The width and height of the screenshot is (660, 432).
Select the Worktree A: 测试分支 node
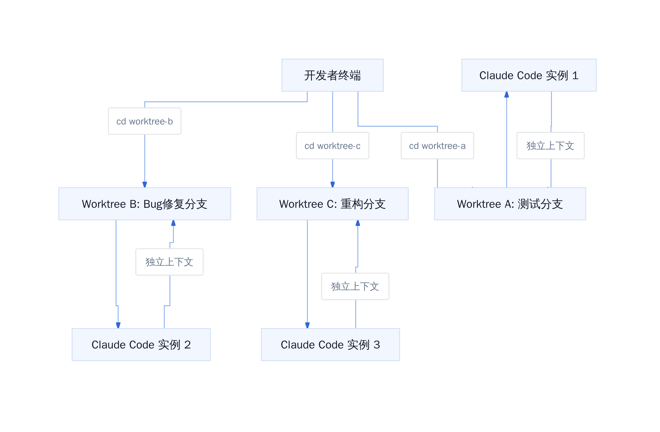[x=510, y=204]
